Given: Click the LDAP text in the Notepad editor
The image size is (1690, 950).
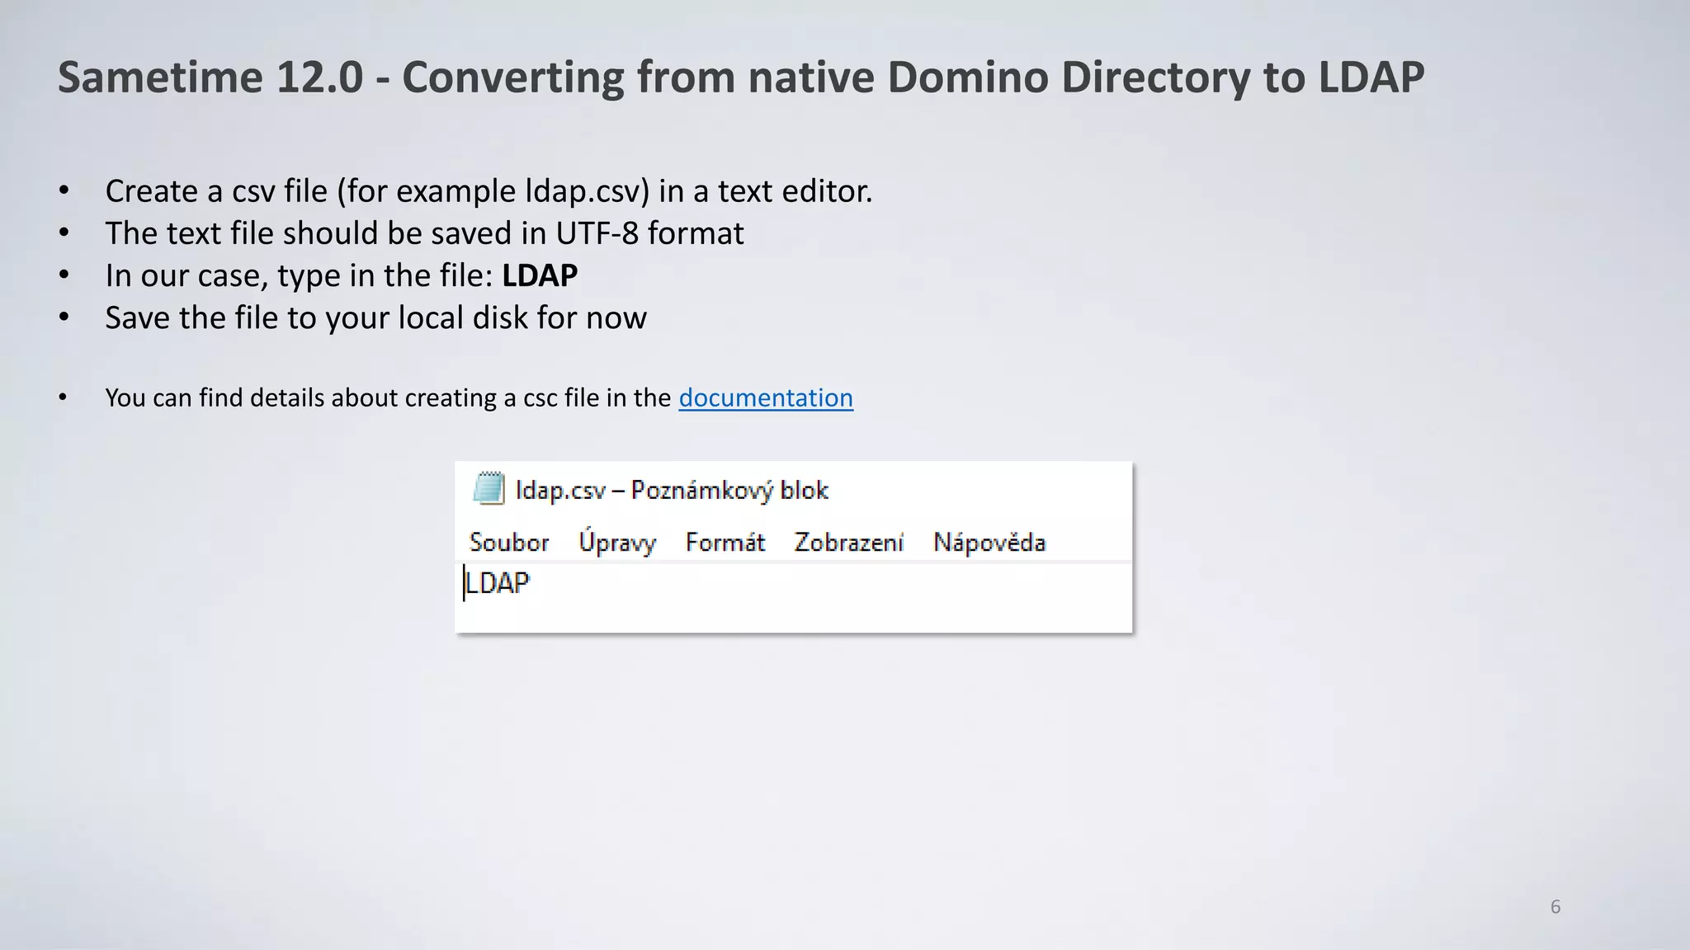Looking at the screenshot, I should [498, 583].
